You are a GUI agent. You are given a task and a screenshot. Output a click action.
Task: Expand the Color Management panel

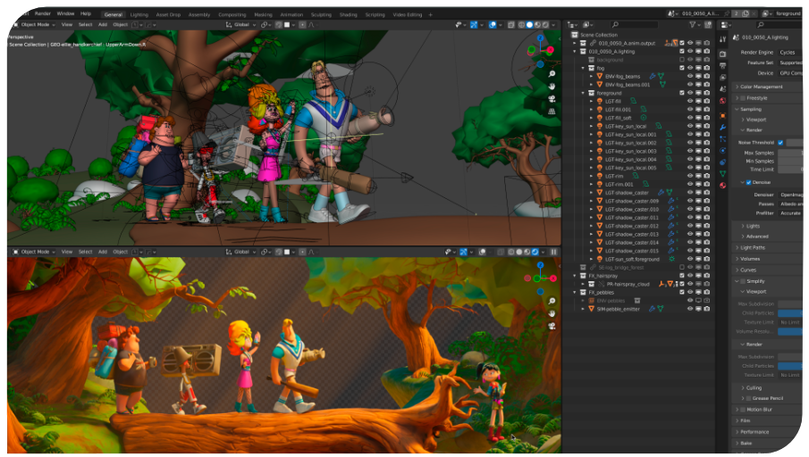pos(762,87)
